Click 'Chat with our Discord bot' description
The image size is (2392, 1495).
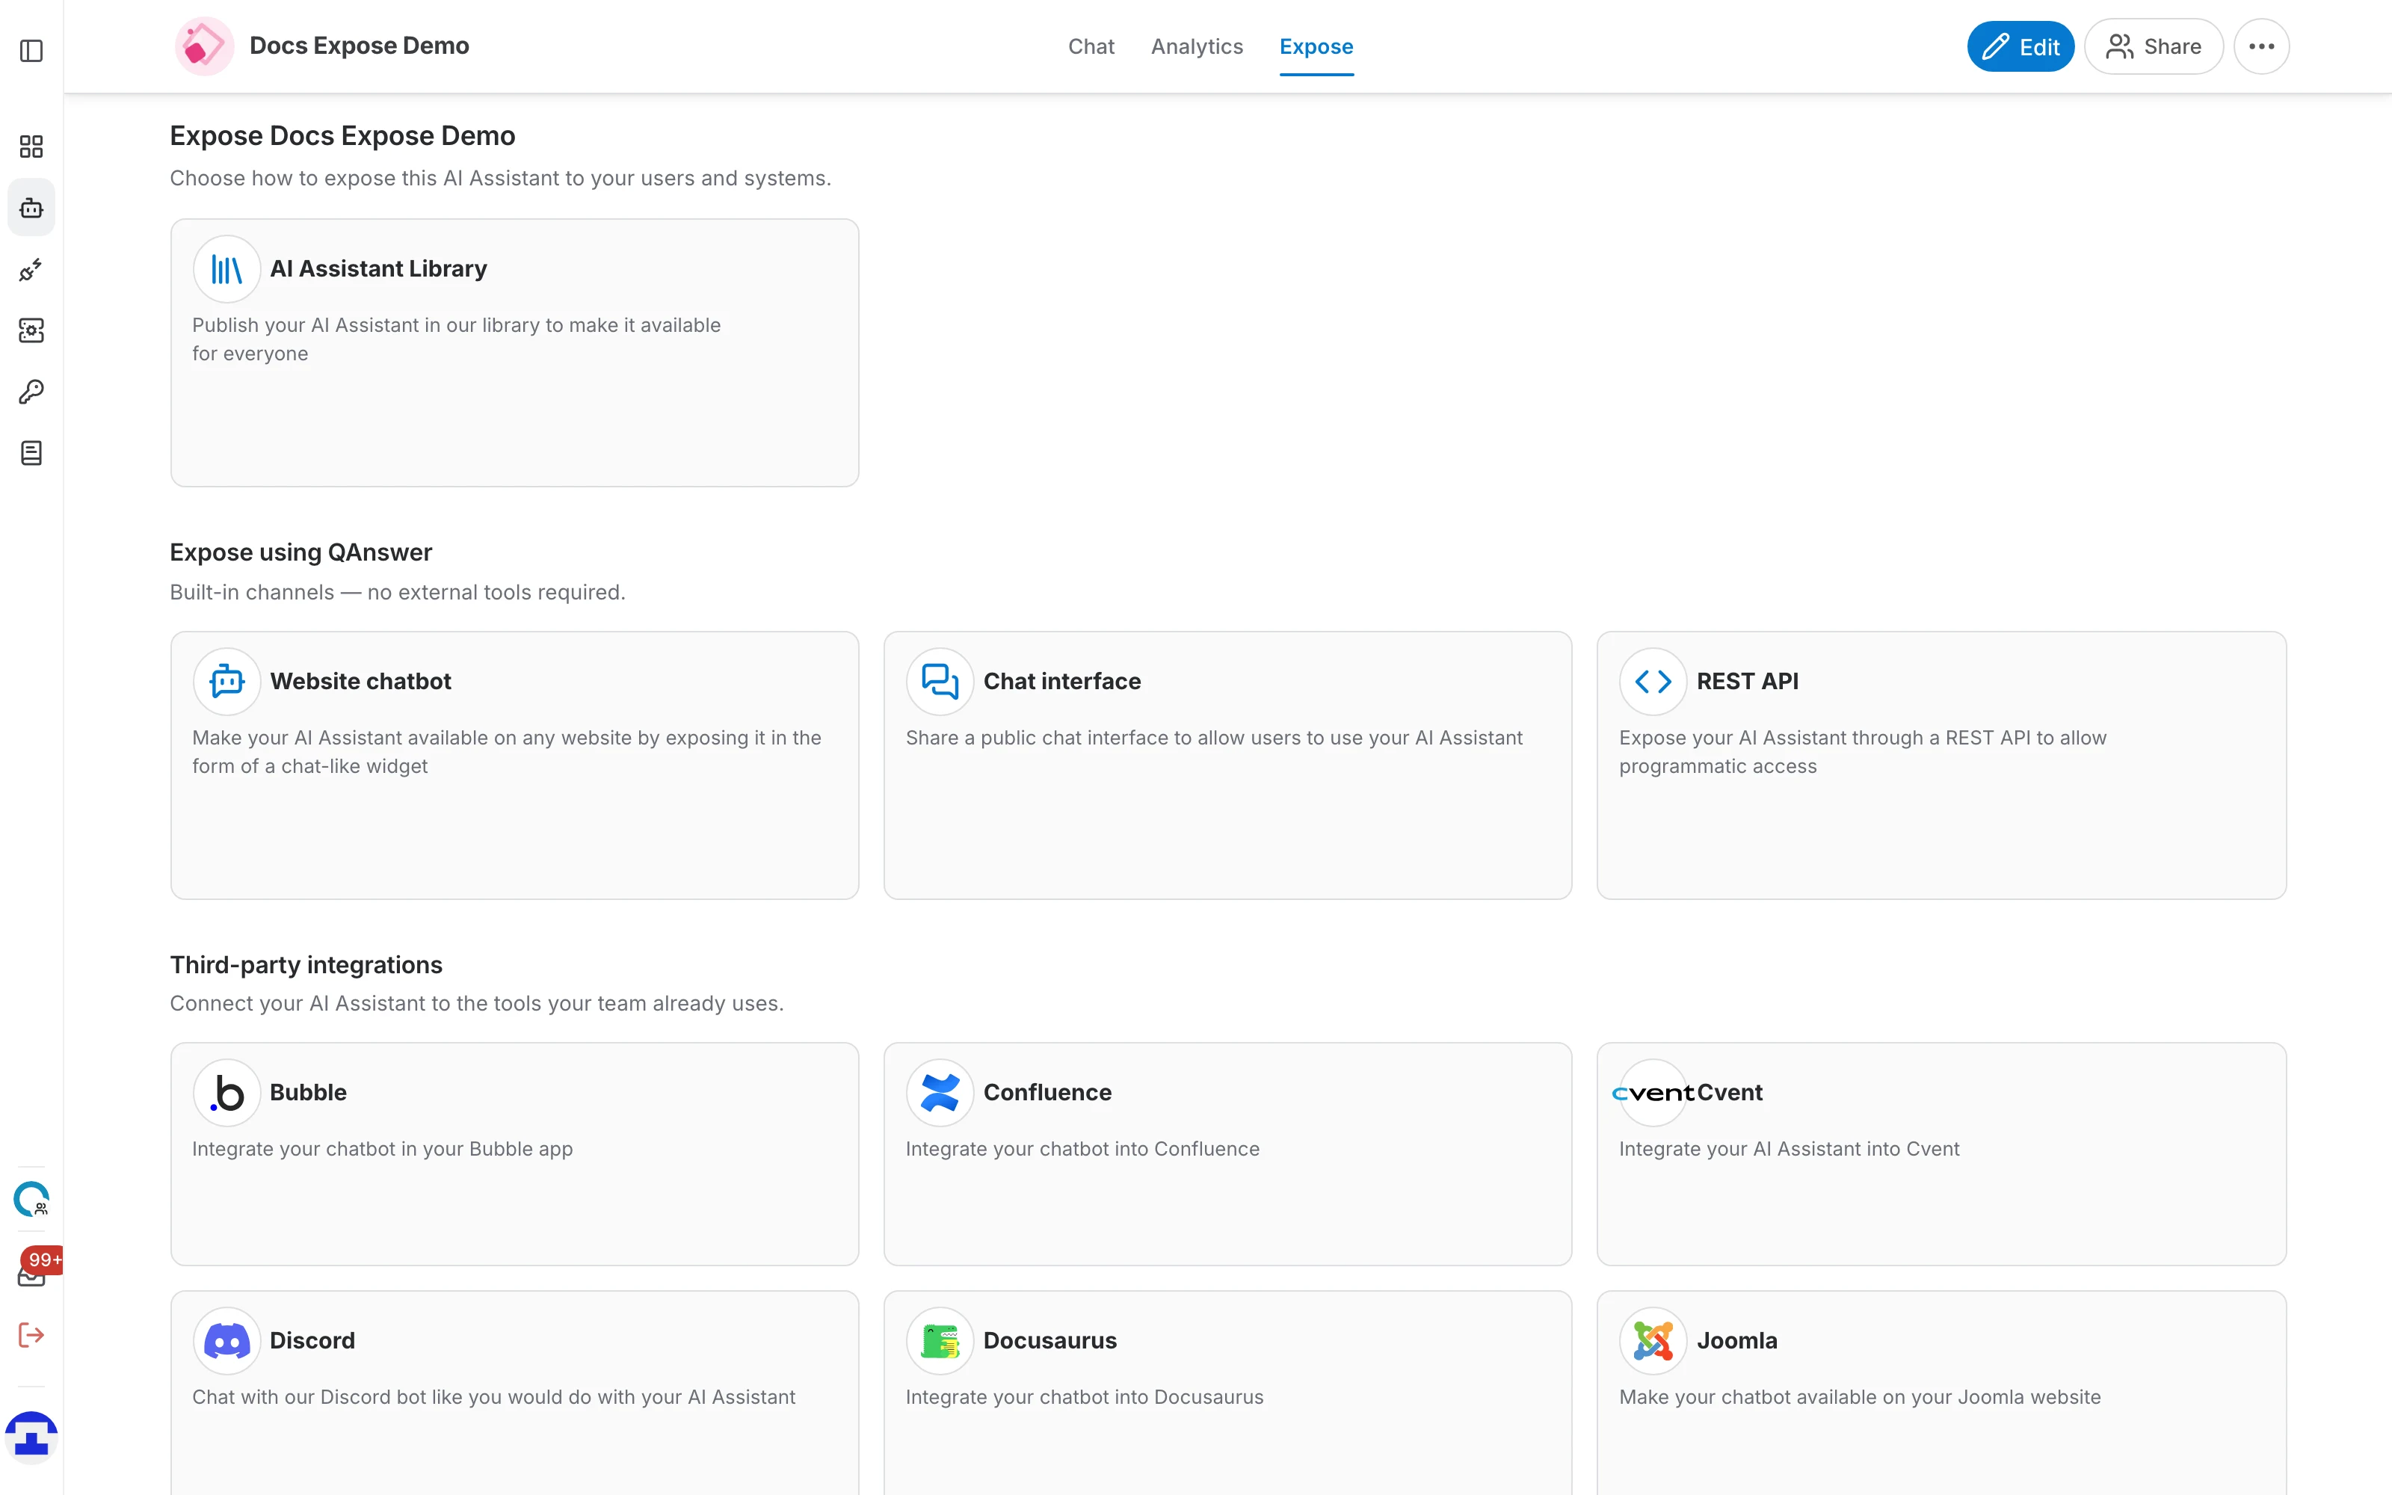point(493,1397)
